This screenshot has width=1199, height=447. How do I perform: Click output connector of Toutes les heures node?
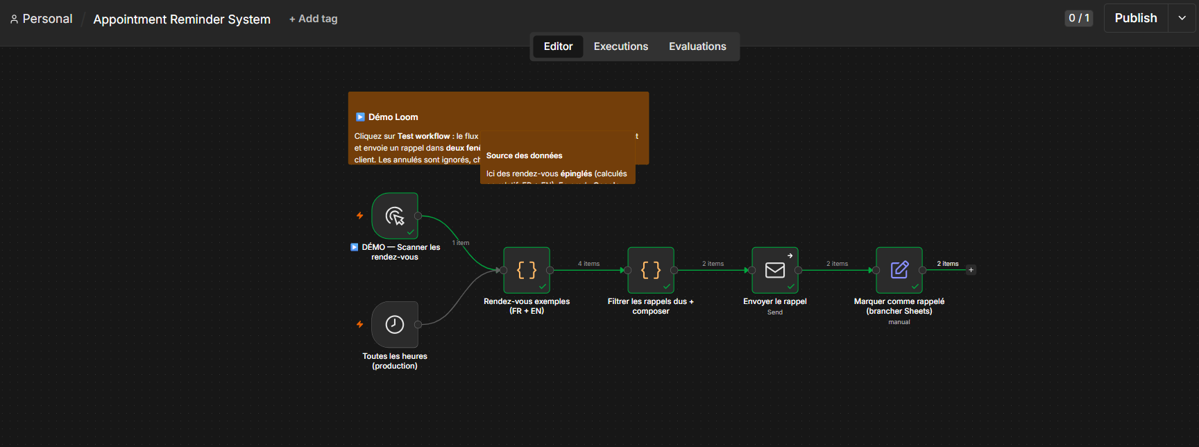pos(418,324)
